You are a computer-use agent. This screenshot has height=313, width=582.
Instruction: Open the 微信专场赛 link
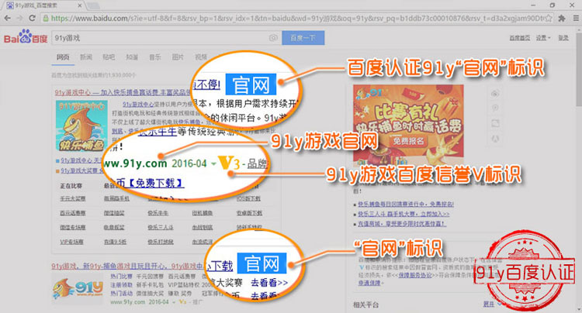point(73,227)
